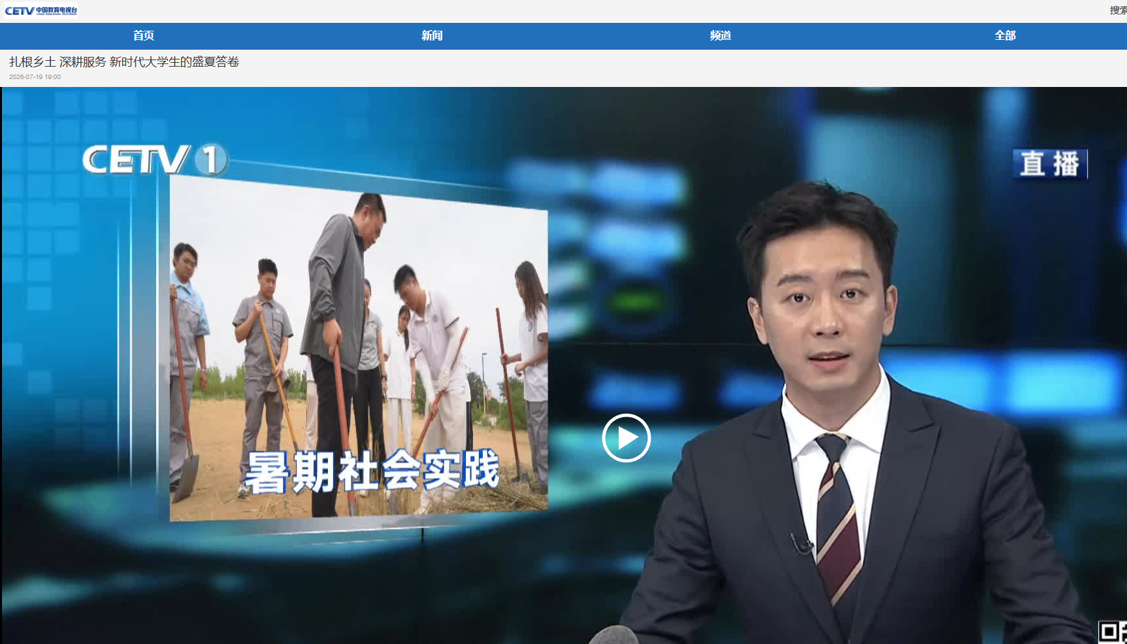
Task: Open the 频道 navigation tab
Action: (721, 36)
